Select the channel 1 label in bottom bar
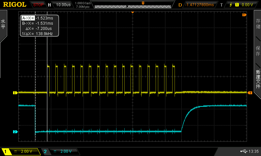The image size is (261, 156). pyautogui.click(x=5, y=151)
